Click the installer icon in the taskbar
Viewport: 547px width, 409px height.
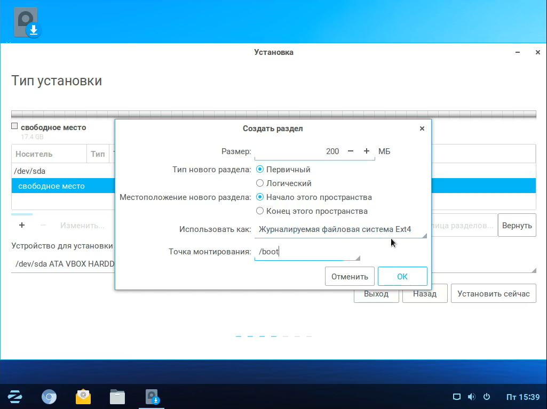pos(153,397)
